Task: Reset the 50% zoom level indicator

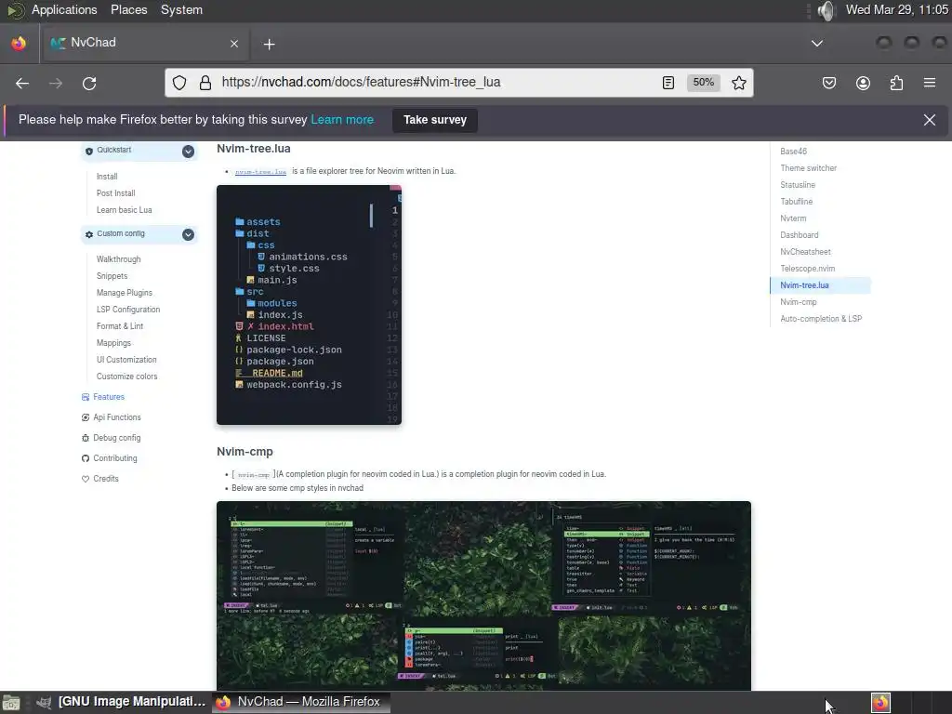Action: point(703,83)
